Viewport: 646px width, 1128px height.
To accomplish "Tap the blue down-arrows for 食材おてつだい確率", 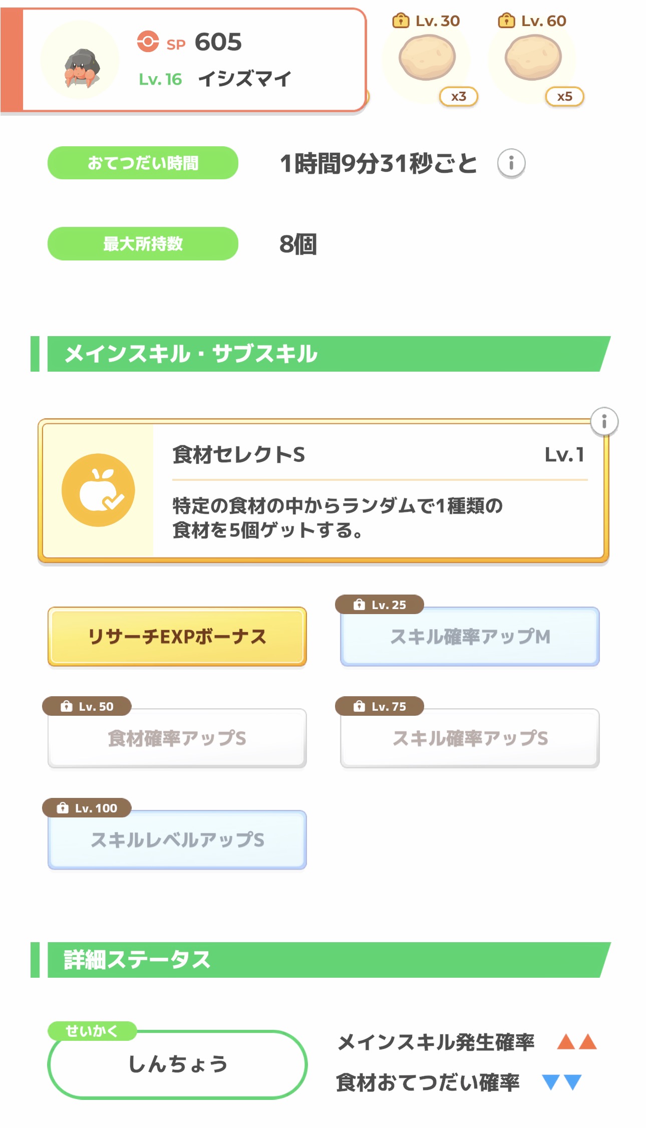I will (562, 1082).
